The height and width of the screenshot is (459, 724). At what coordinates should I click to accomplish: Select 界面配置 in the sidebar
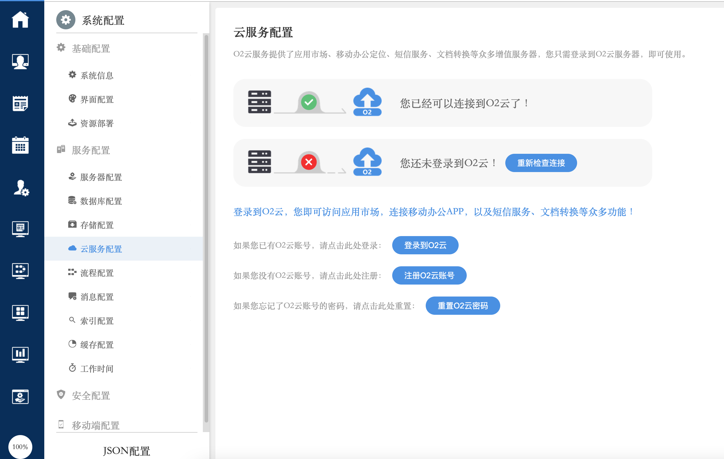coord(97,99)
